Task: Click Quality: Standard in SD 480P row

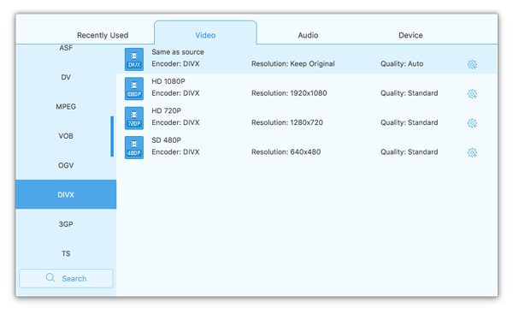Action: [x=409, y=152]
